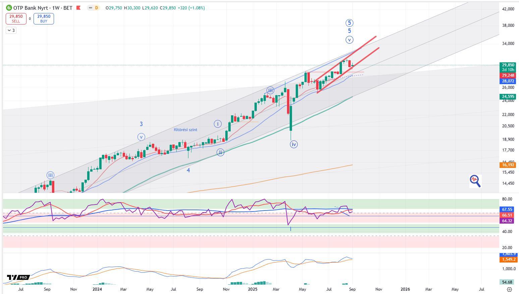This screenshot has width=519, height=294.
Task: Click the red 29,248 price-axis label
Action: [x=508, y=76]
